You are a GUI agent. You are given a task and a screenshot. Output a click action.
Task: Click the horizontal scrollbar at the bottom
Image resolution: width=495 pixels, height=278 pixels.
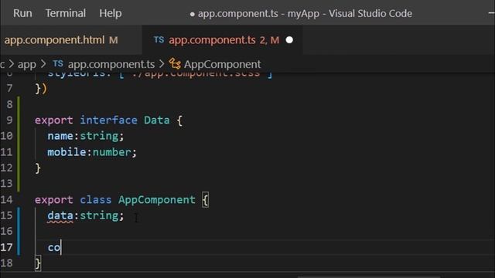point(368,276)
